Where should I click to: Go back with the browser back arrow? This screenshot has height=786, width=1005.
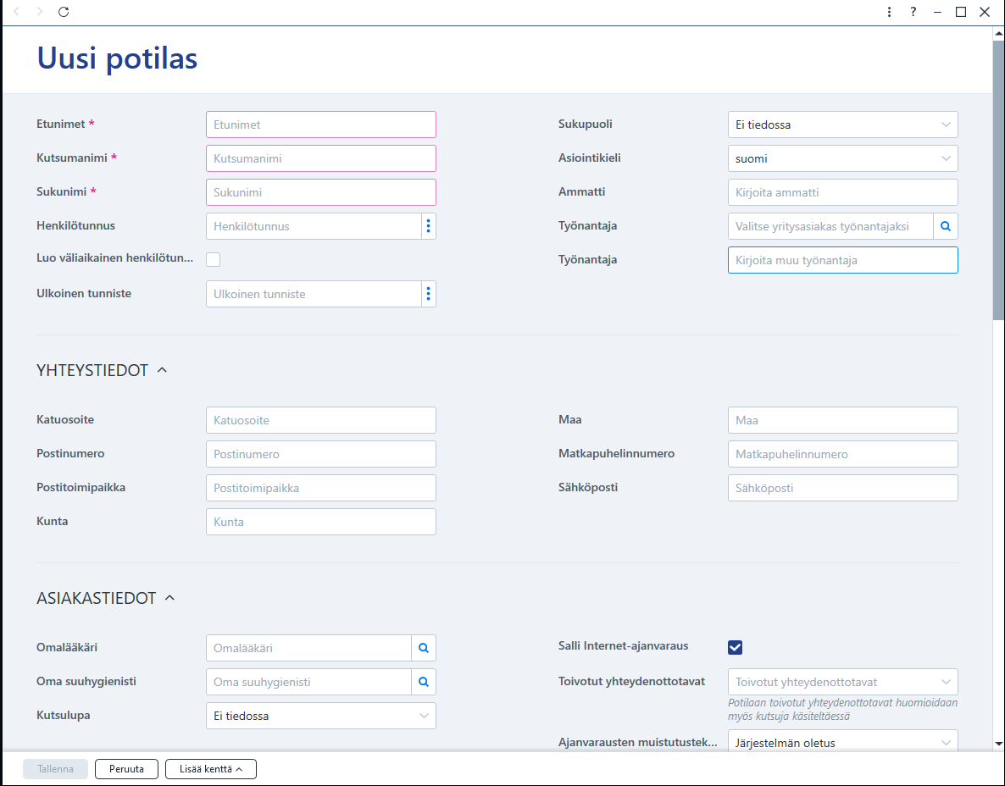click(x=17, y=12)
